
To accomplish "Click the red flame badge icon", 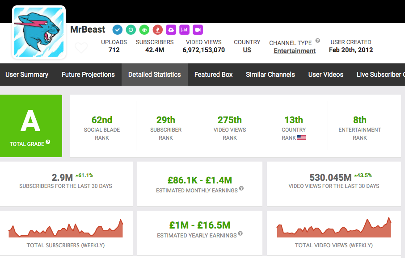I will pyautogui.click(x=157, y=30).
